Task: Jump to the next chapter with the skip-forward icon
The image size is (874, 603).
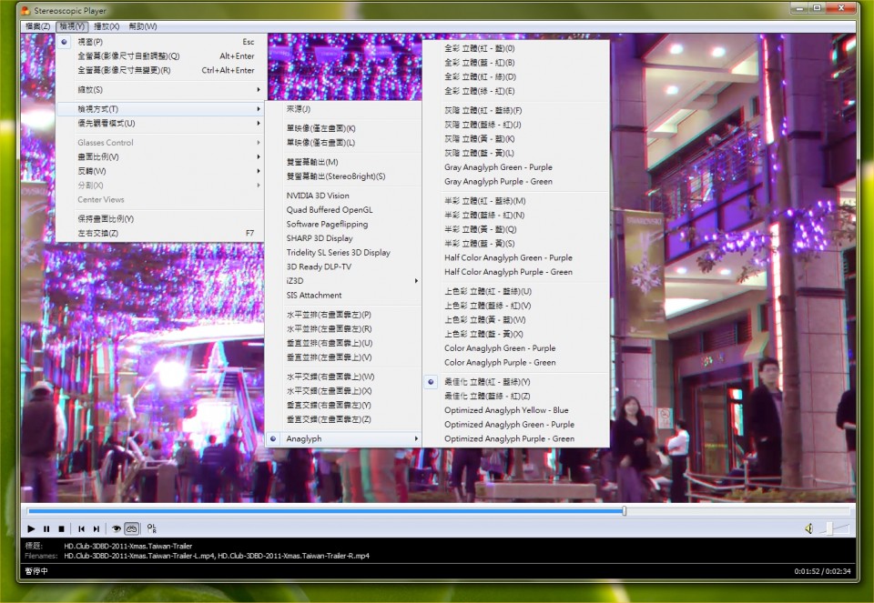Action: (x=97, y=528)
